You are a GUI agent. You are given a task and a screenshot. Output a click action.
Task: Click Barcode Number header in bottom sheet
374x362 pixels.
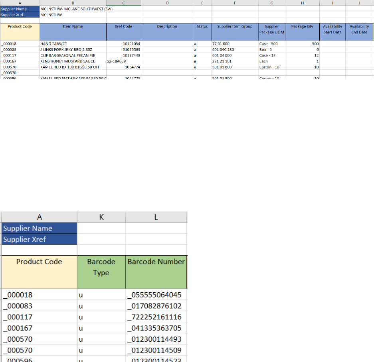coord(156,272)
